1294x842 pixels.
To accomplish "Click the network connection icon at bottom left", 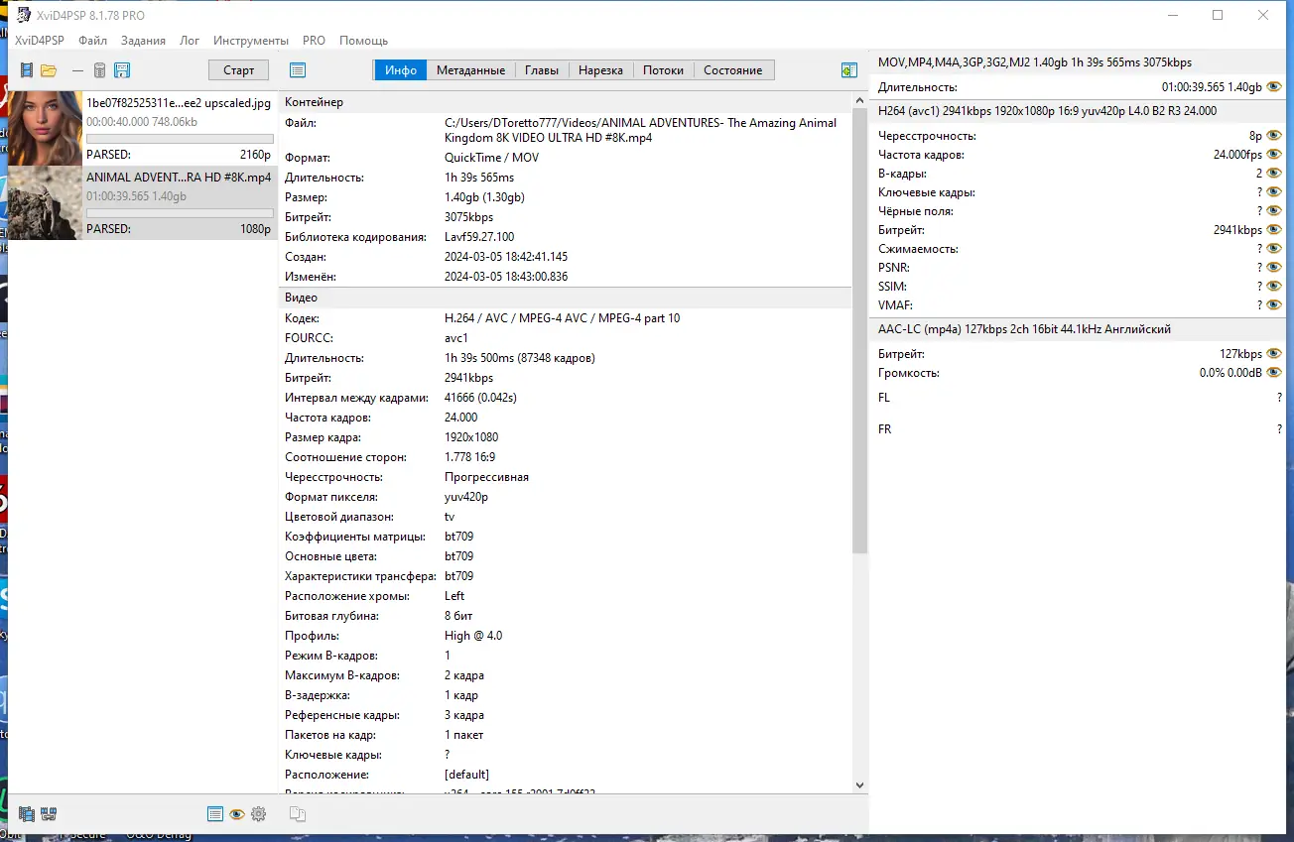I will 49,814.
